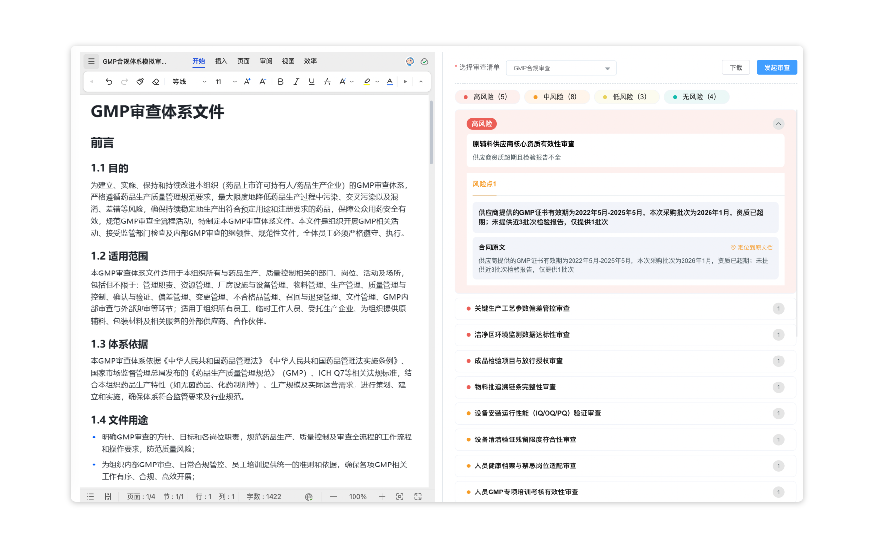Switch to the 插入 tab
This screenshot has width=874, height=547.
[x=221, y=61]
